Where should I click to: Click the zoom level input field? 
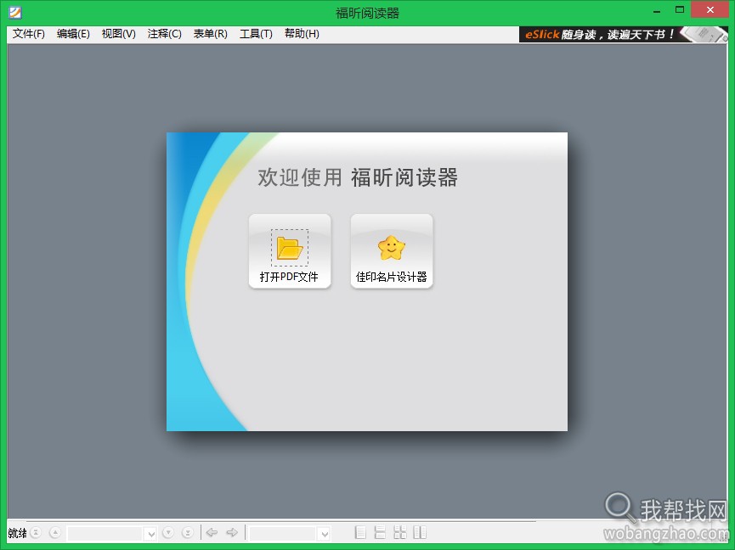[283, 533]
